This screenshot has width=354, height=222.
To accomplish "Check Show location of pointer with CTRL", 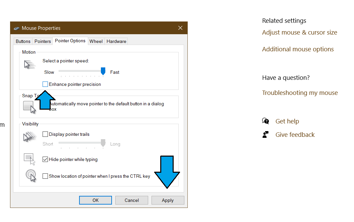I will (x=45, y=176).
